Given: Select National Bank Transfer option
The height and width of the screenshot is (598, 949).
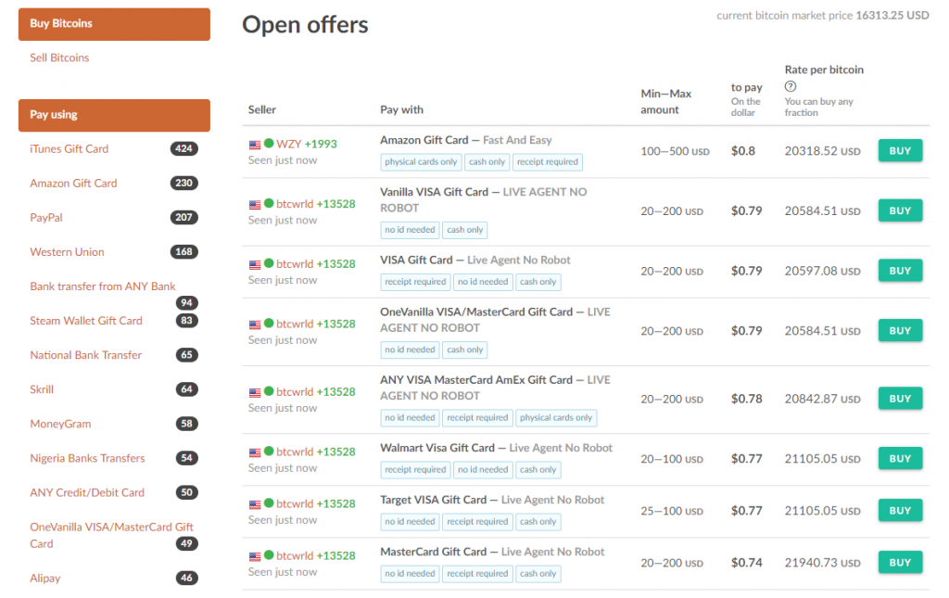Looking at the screenshot, I should [85, 355].
